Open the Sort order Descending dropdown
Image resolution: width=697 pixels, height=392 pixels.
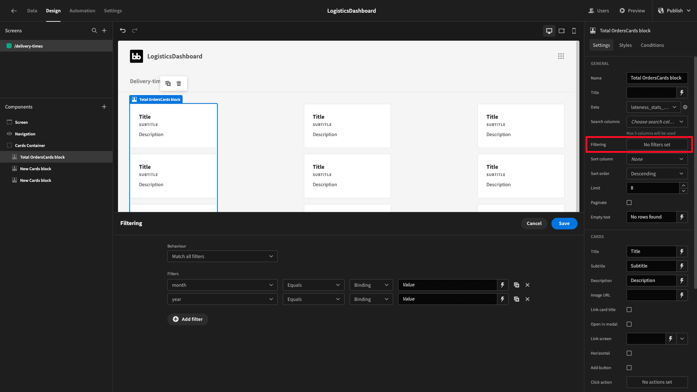[x=657, y=173]
